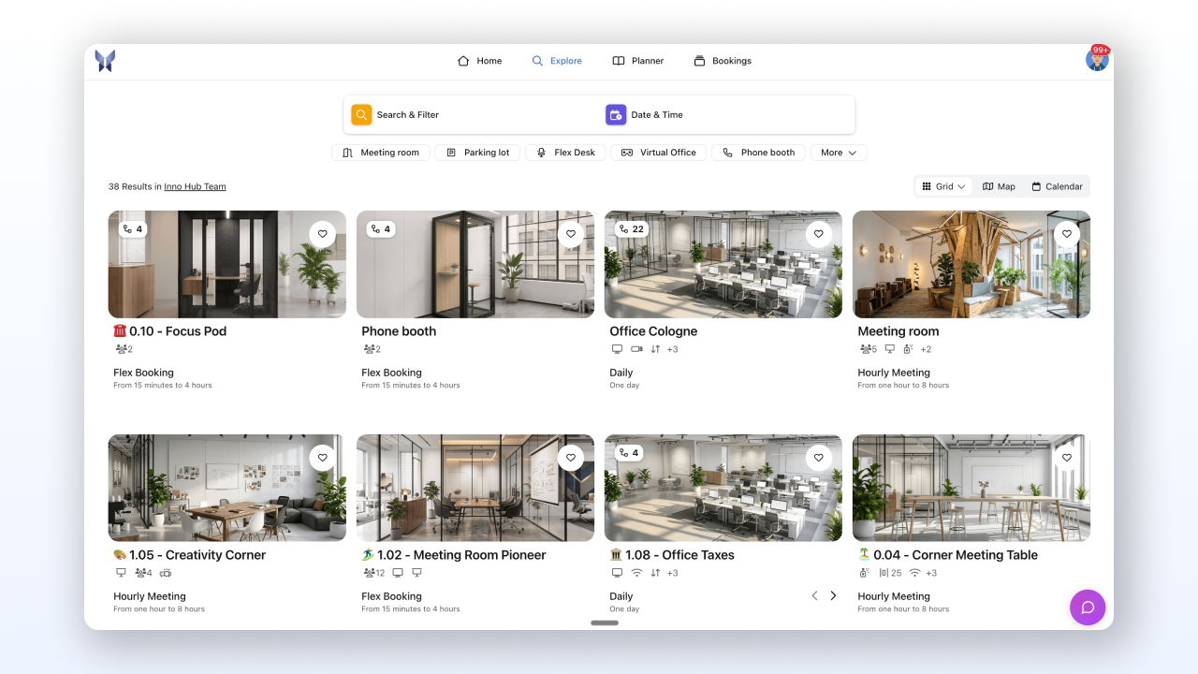Open the Inno Hub Team link

point(195,186)
